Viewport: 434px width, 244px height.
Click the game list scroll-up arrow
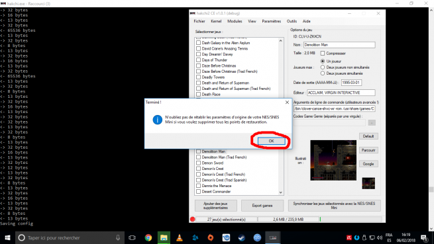click(281, 40)
